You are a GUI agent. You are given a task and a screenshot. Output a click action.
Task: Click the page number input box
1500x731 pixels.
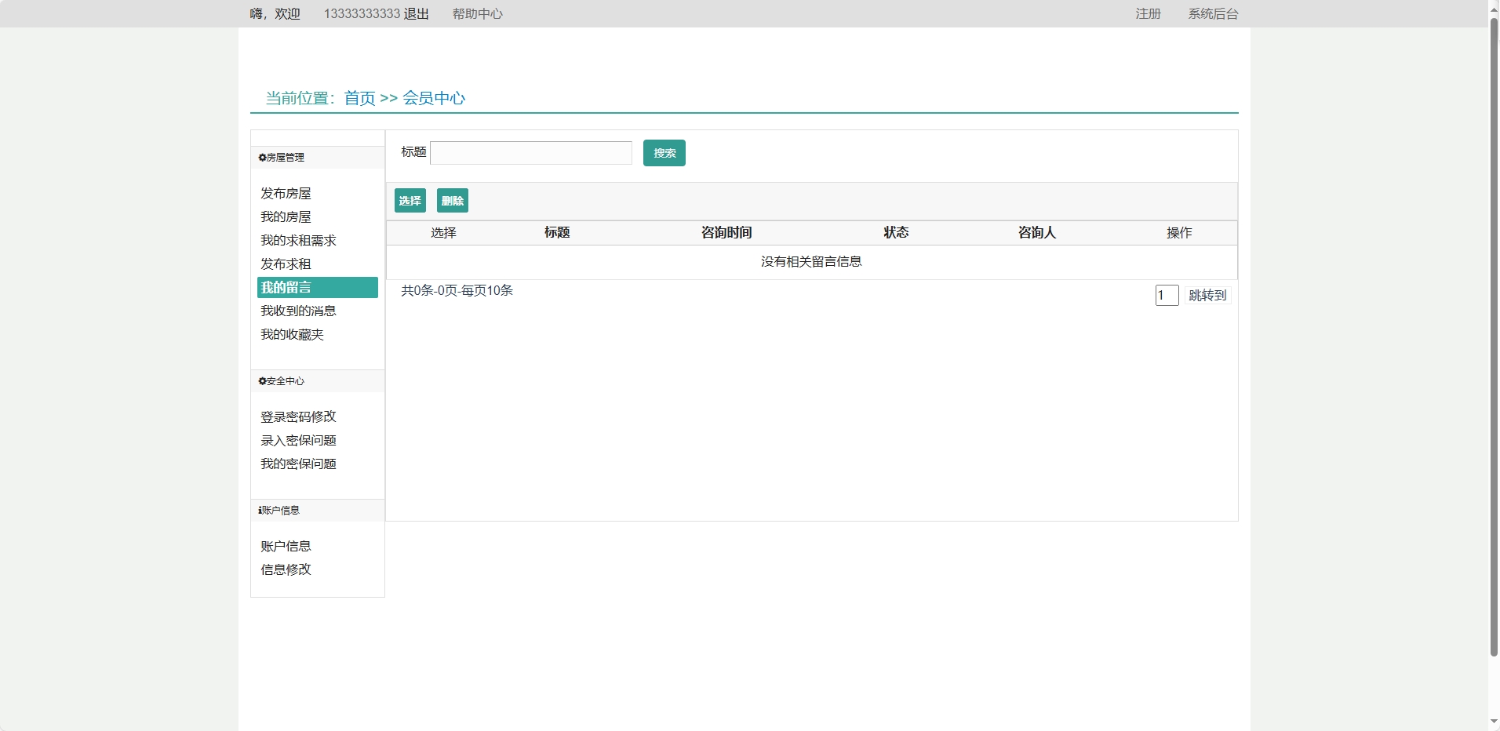(x=1166, y=296)
